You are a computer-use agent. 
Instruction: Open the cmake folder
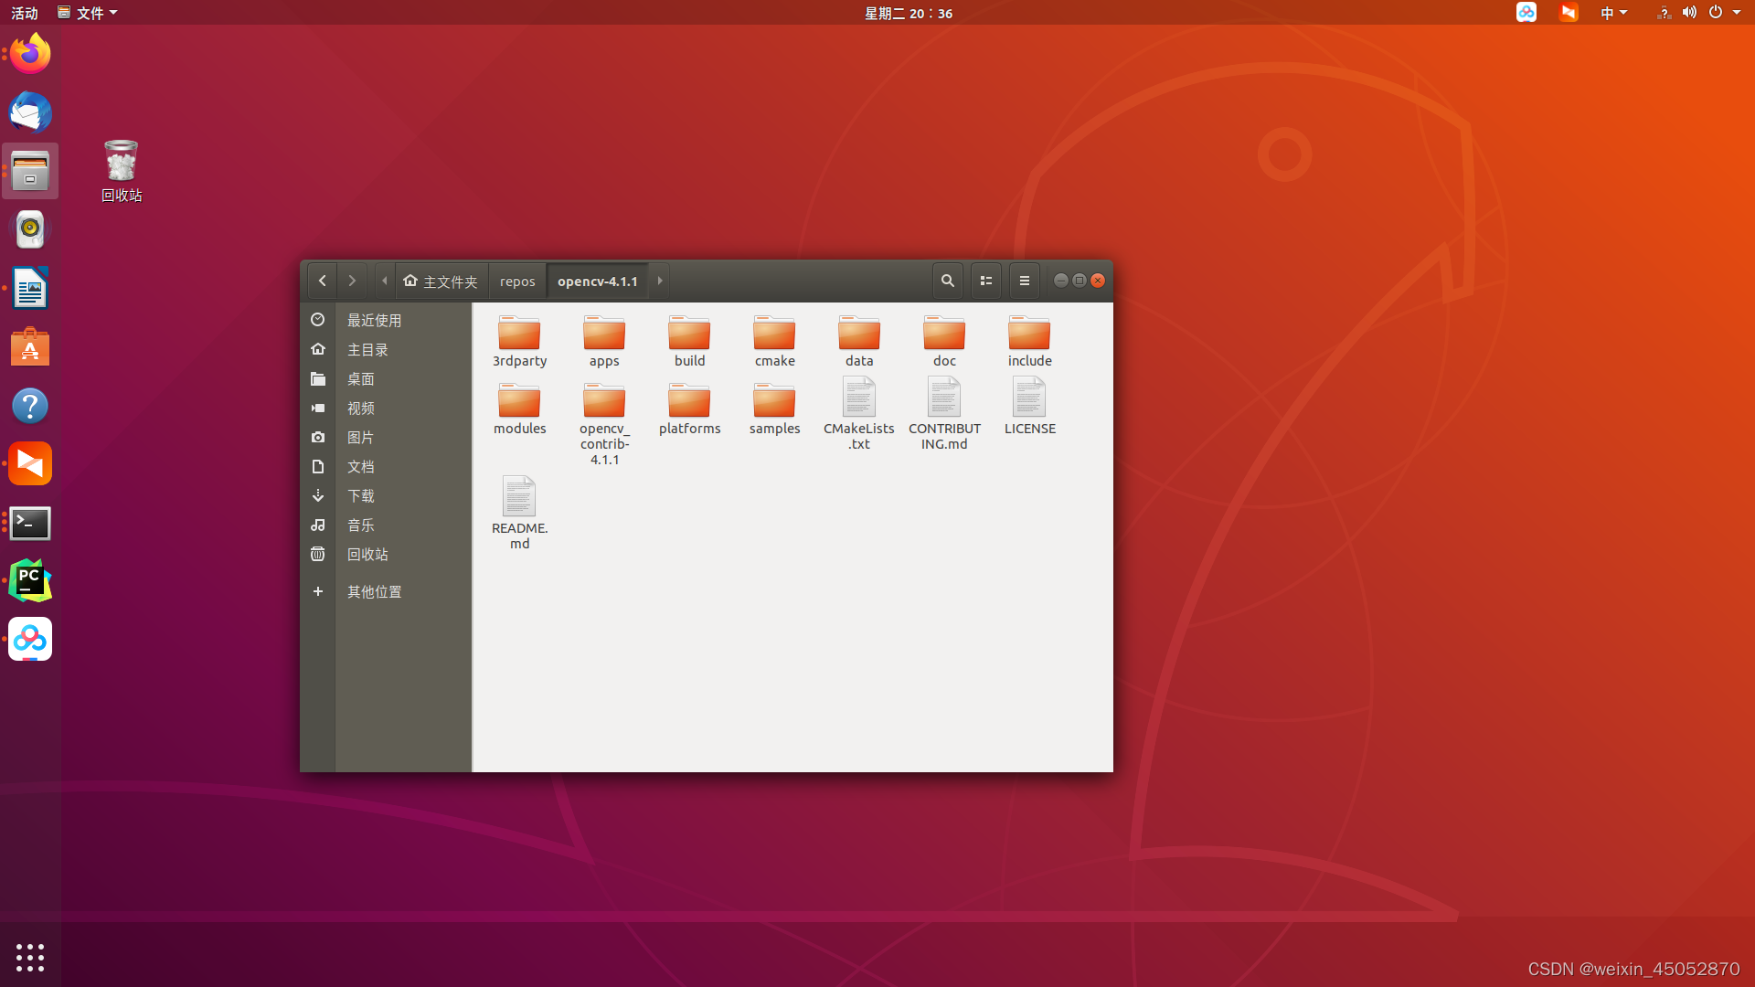click(774, 341)
